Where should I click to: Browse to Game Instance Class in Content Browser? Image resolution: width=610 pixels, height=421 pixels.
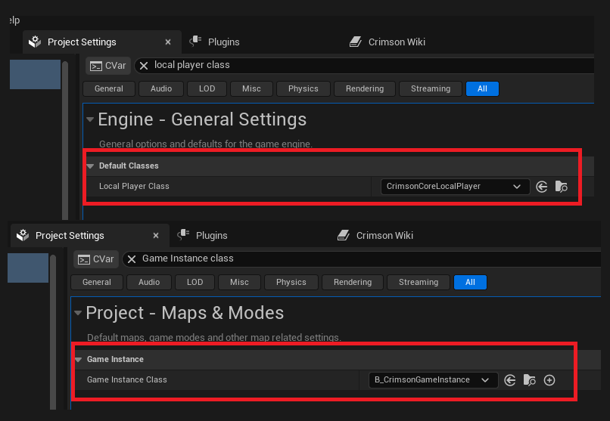click(x=530, y=380)
